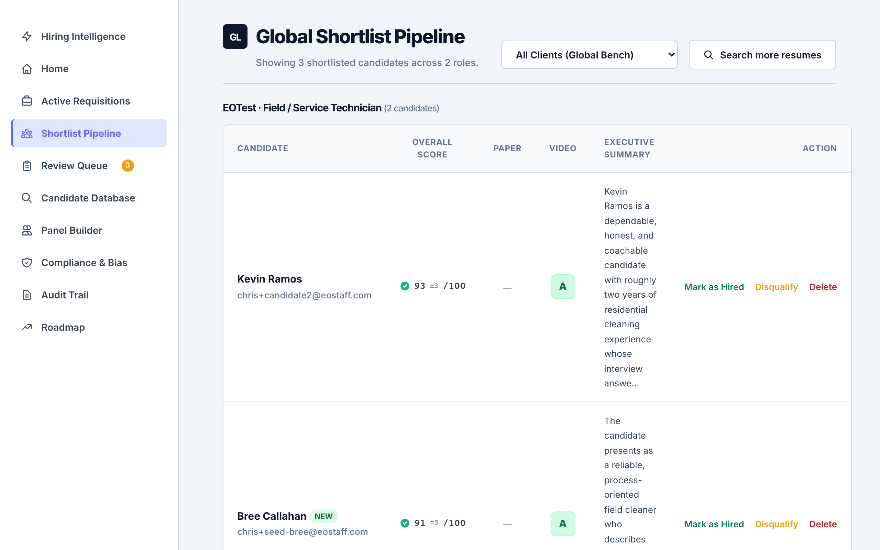Mark Bree Callahan as Hired
This screenshot has height=550, width=880.
click(714, 524)
